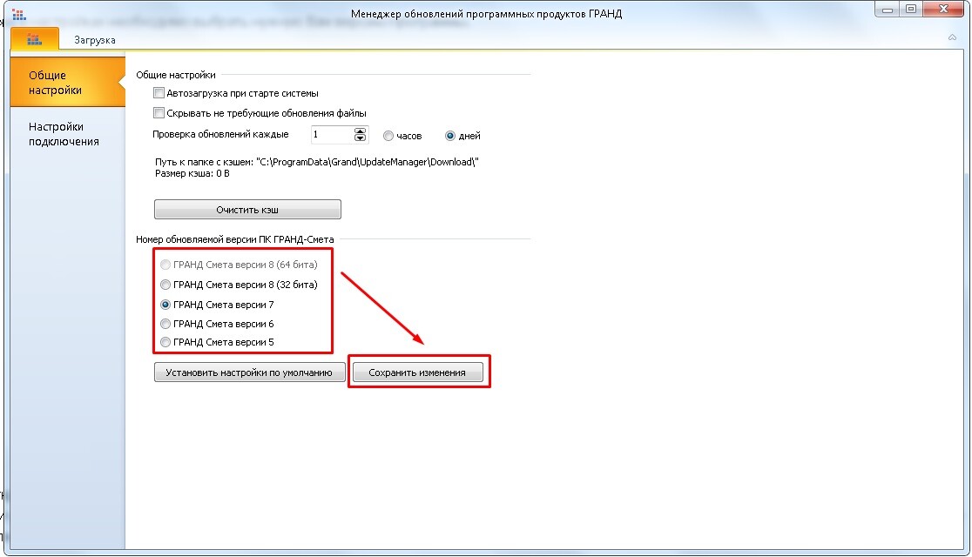Increase update check interval with up arrow
The height and width of the screenshot is (557, 972).
[361, 131]
